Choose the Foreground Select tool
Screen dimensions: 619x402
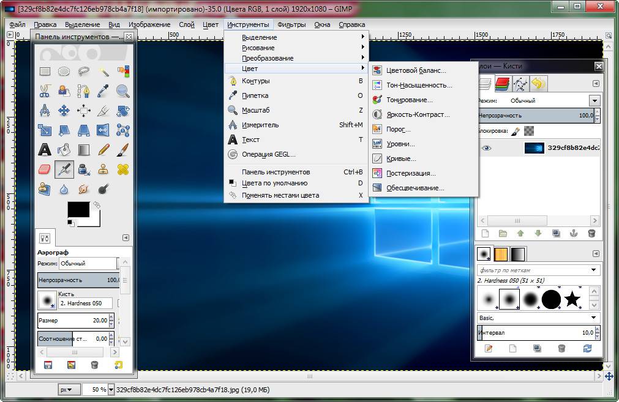pyautogui.click(x=64, y=91)
